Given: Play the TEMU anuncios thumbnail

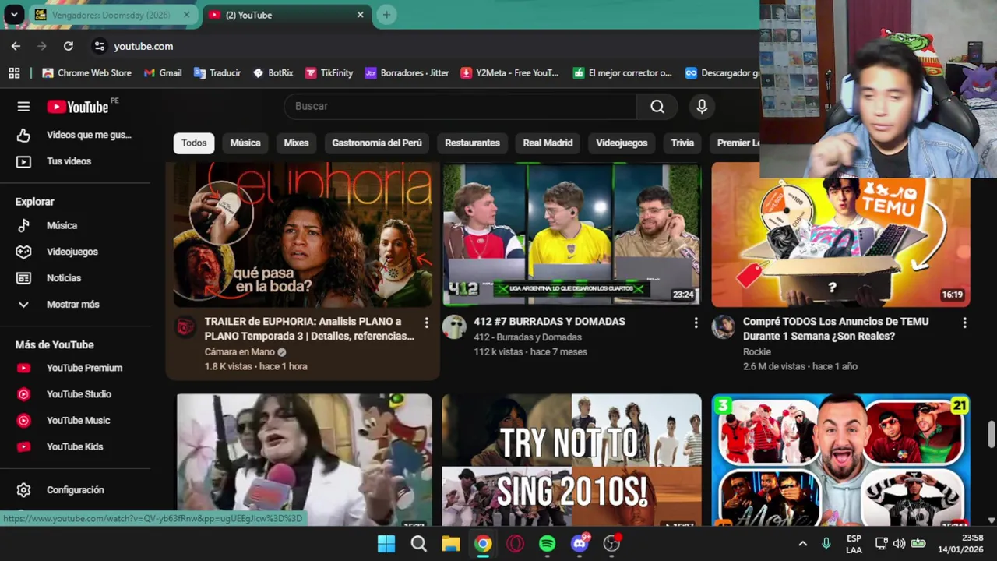Looking at the screenshot, I should pos(840,235).
